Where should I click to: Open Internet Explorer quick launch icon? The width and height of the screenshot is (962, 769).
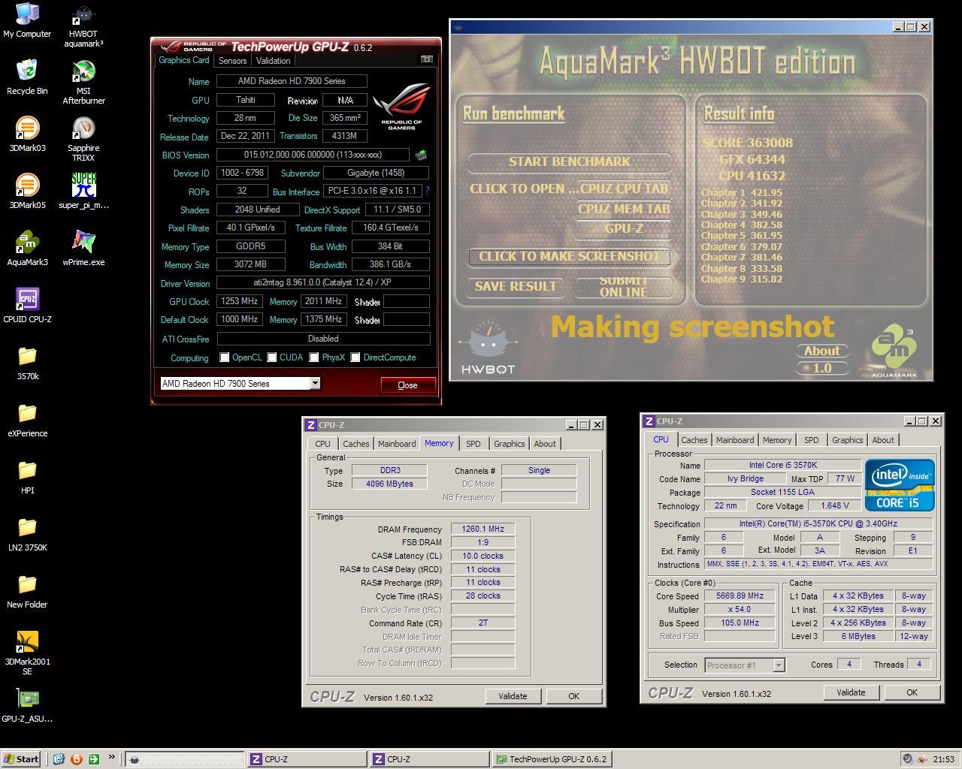pyautogui.click(x=59, y=759)
